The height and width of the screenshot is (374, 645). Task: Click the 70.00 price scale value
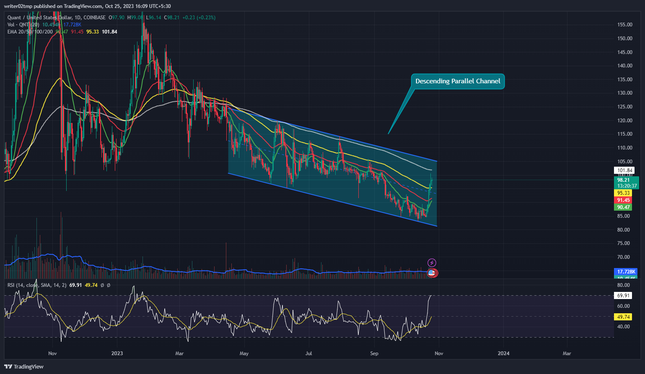coord(624,257)
